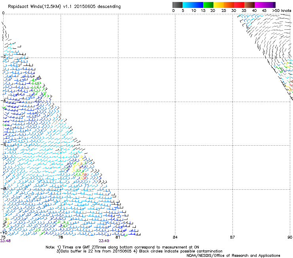
Task: Click the latitude 0 axis label
Action: [x=3, y=13]
